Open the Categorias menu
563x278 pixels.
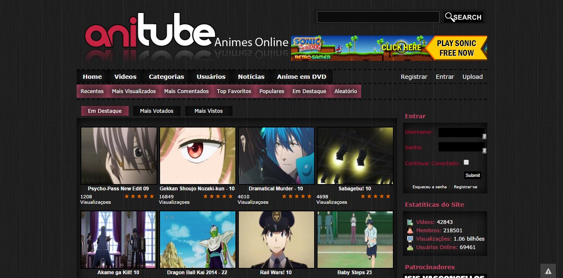coord(166,77)
